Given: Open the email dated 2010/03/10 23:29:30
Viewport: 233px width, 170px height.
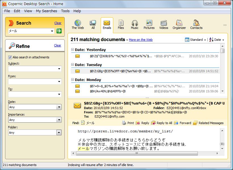Looking at the screenshot, I should point(145,56).
